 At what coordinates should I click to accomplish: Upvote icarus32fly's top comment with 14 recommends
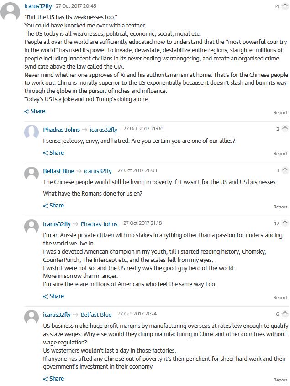click(285, 6)
